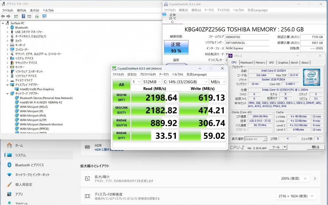The width and height of the screenshot is (328, 205).
Task: Switch to the Graphics tab in CPU-Z
Action: pos(283,63)
